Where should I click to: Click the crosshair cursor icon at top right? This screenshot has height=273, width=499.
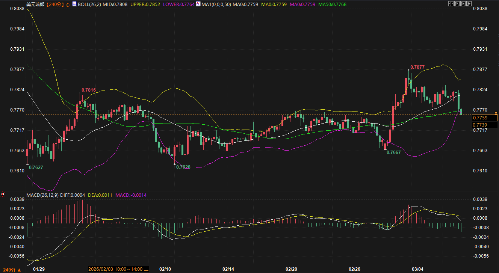pyautogui.click(x=451, y=4)
